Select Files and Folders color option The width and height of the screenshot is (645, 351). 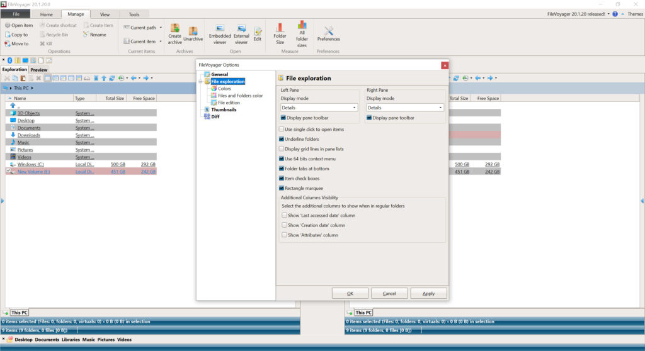point(240,96)
